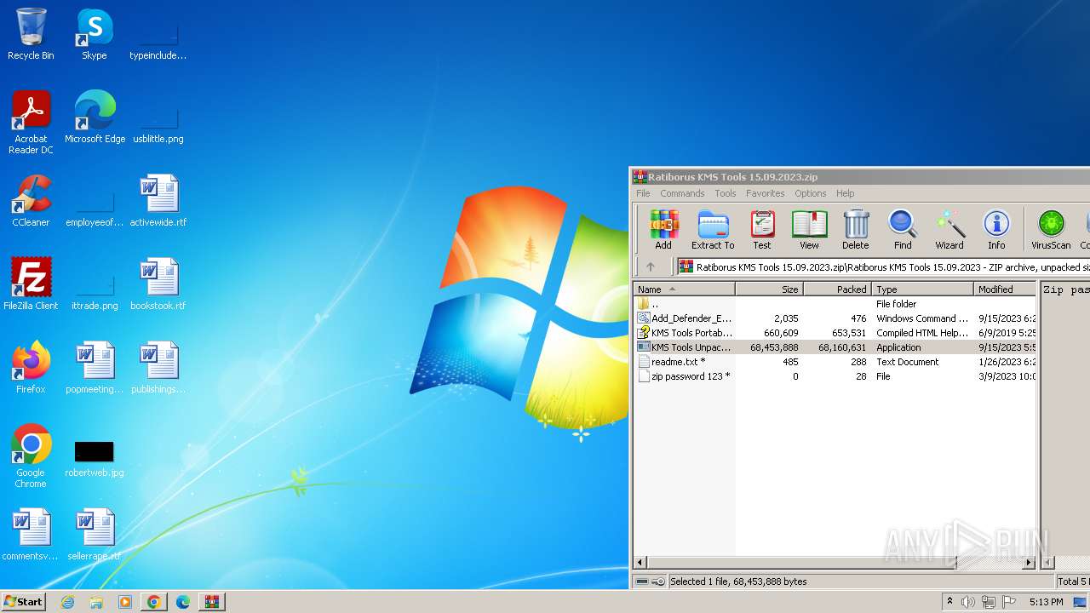Click the drive/key icon in status bar
Screen dimensions: 1090x613
pyautogui.click(x=651, y=581)
